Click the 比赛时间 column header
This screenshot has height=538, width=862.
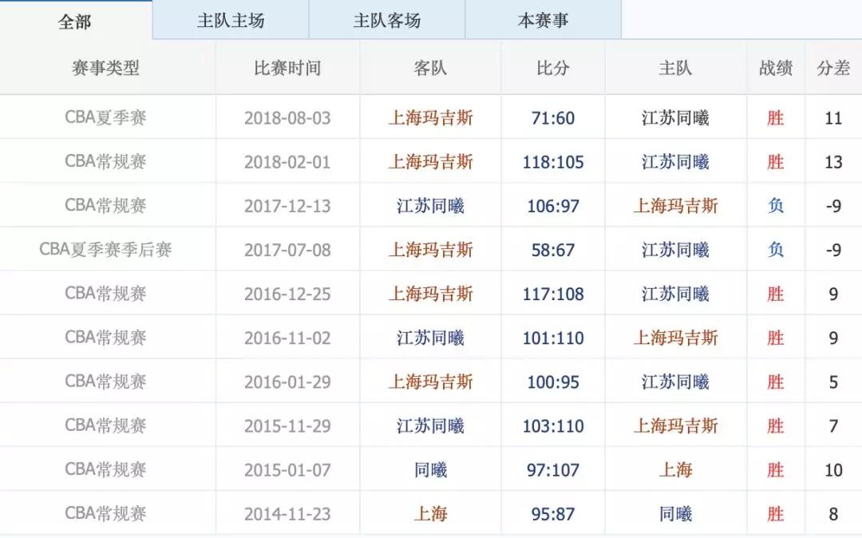pyautogui.click(x=287, y=69)
